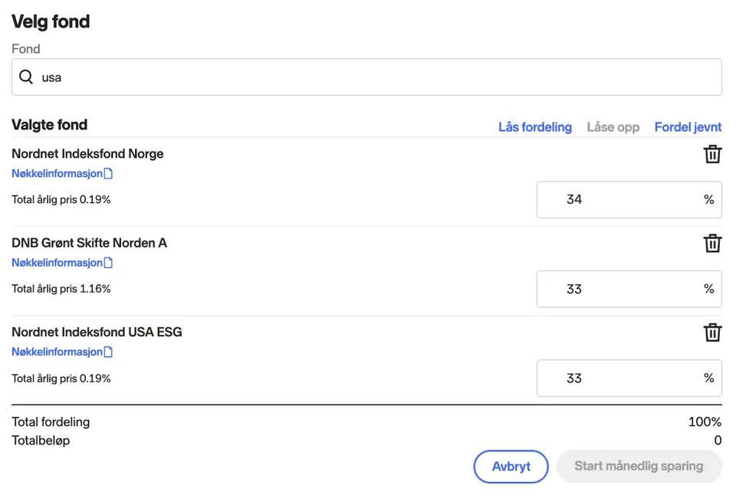Open Nøkkelinformasjon for Nordnet Indeksfond Norge
736x498 pixels.
57,173
